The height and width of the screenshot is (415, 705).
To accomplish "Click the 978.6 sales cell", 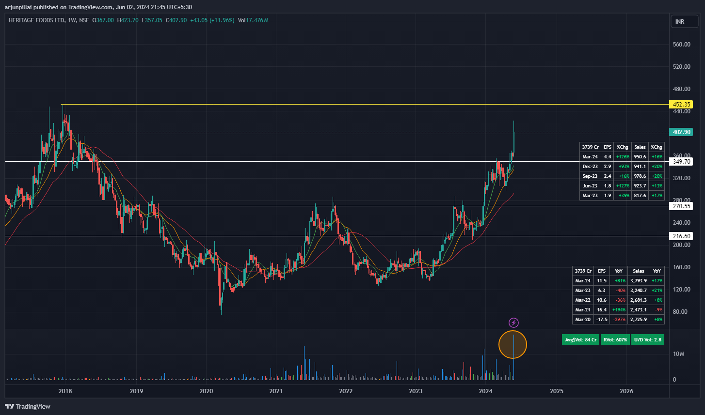I will (640, 176).
